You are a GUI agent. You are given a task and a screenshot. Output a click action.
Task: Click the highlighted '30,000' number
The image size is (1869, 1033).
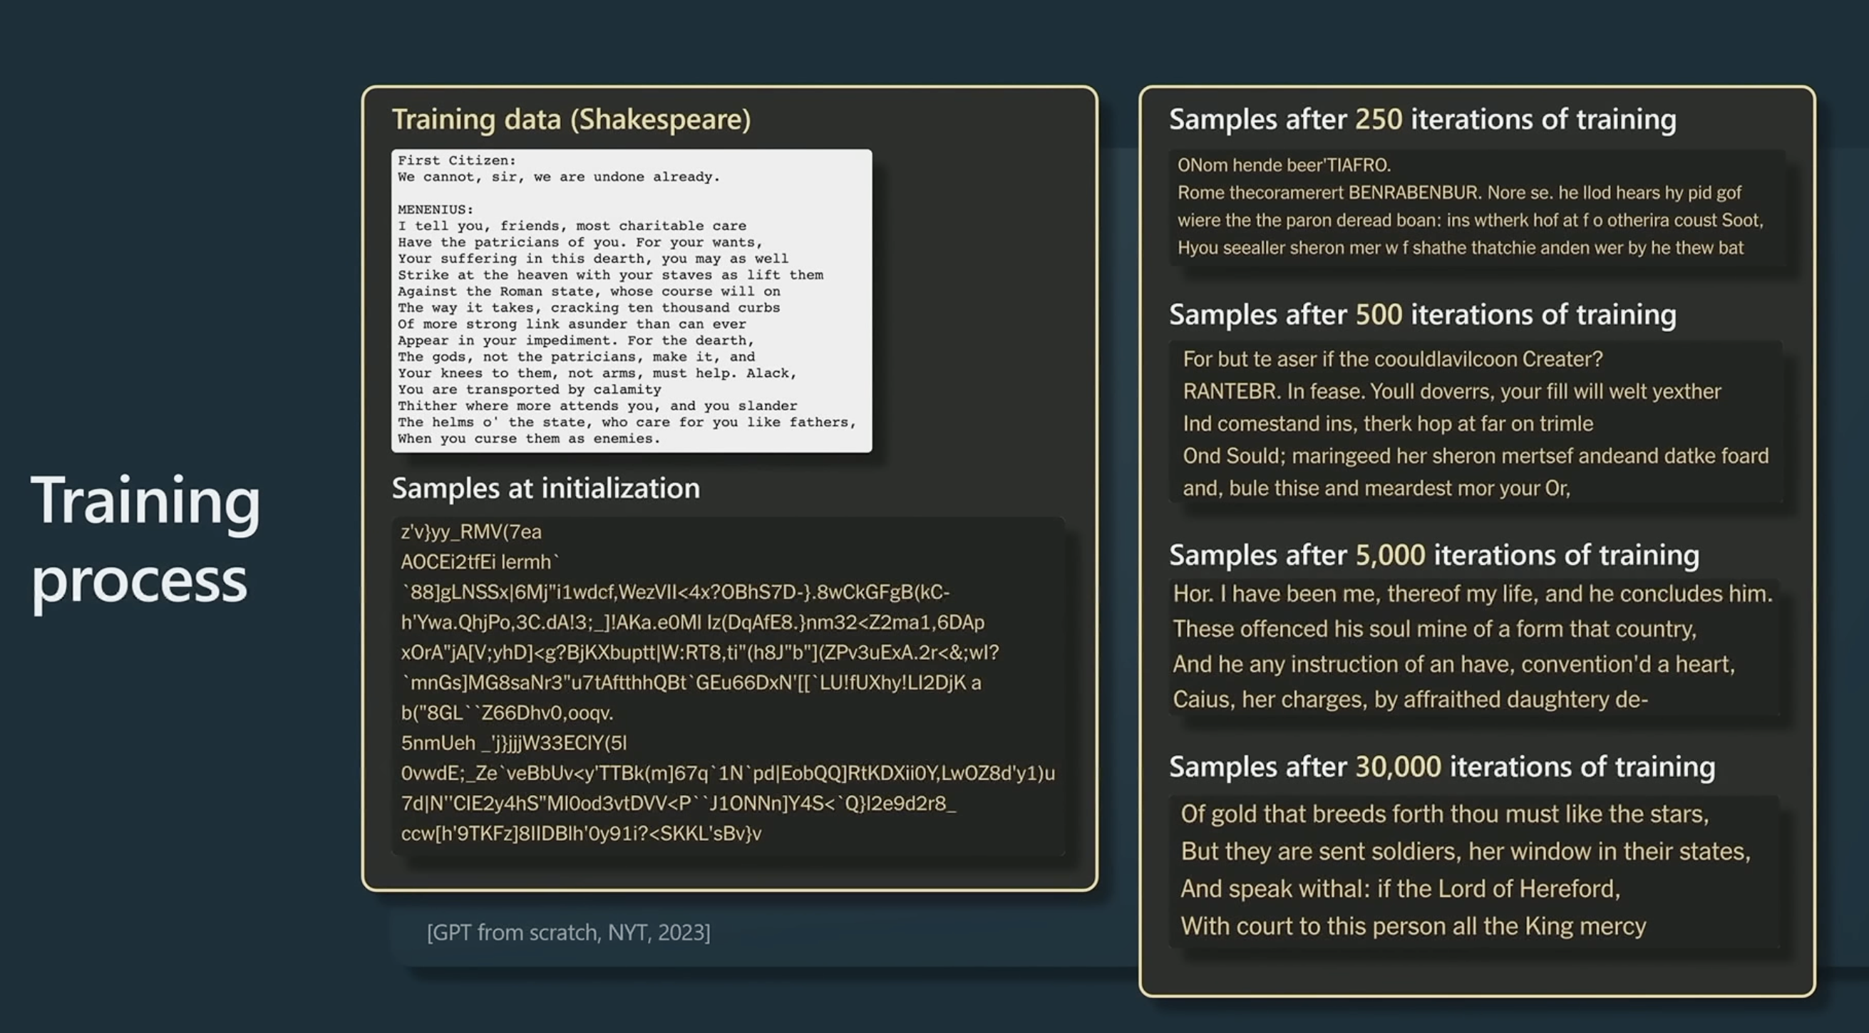(x=1398, y=767)
